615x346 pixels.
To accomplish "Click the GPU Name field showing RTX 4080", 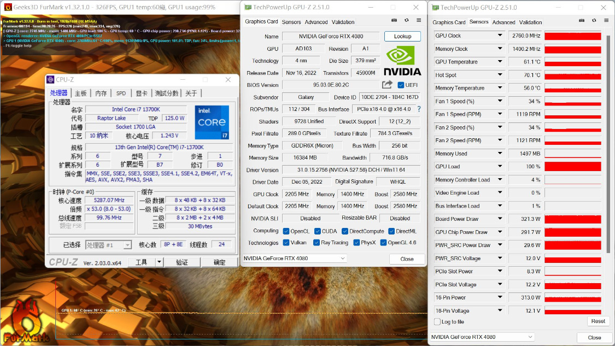I will (331, 36).
